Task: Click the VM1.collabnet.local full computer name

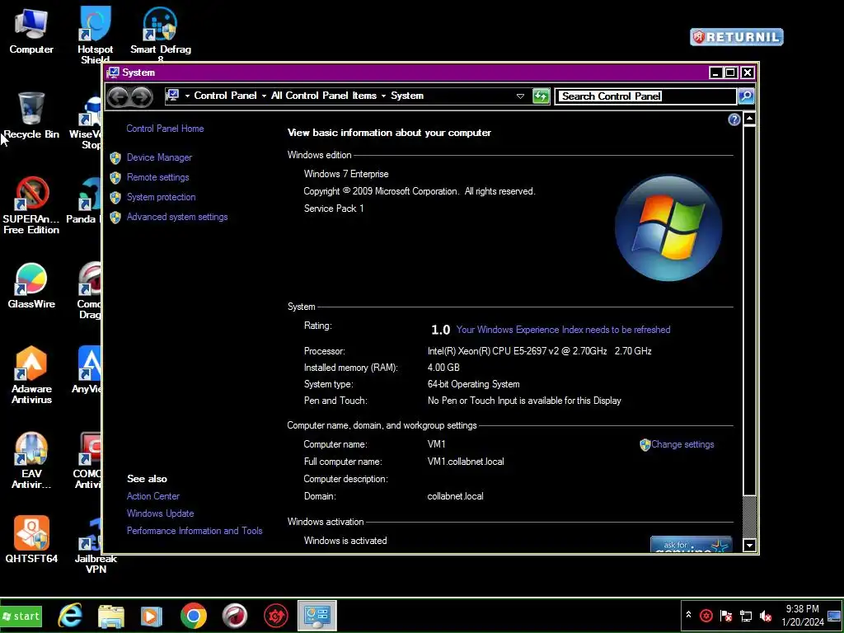Action: (x=466, y=462)
